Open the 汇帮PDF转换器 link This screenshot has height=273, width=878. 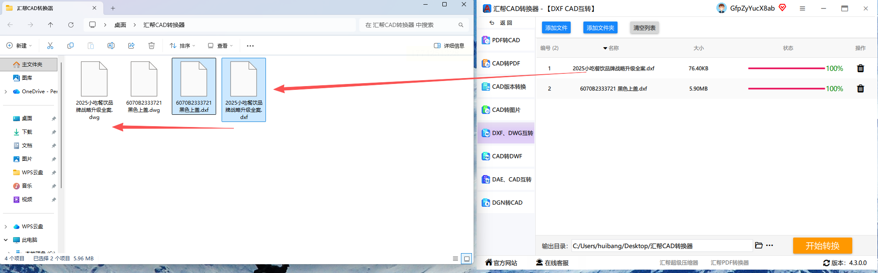pyautogui.click(x=729, y=263)
